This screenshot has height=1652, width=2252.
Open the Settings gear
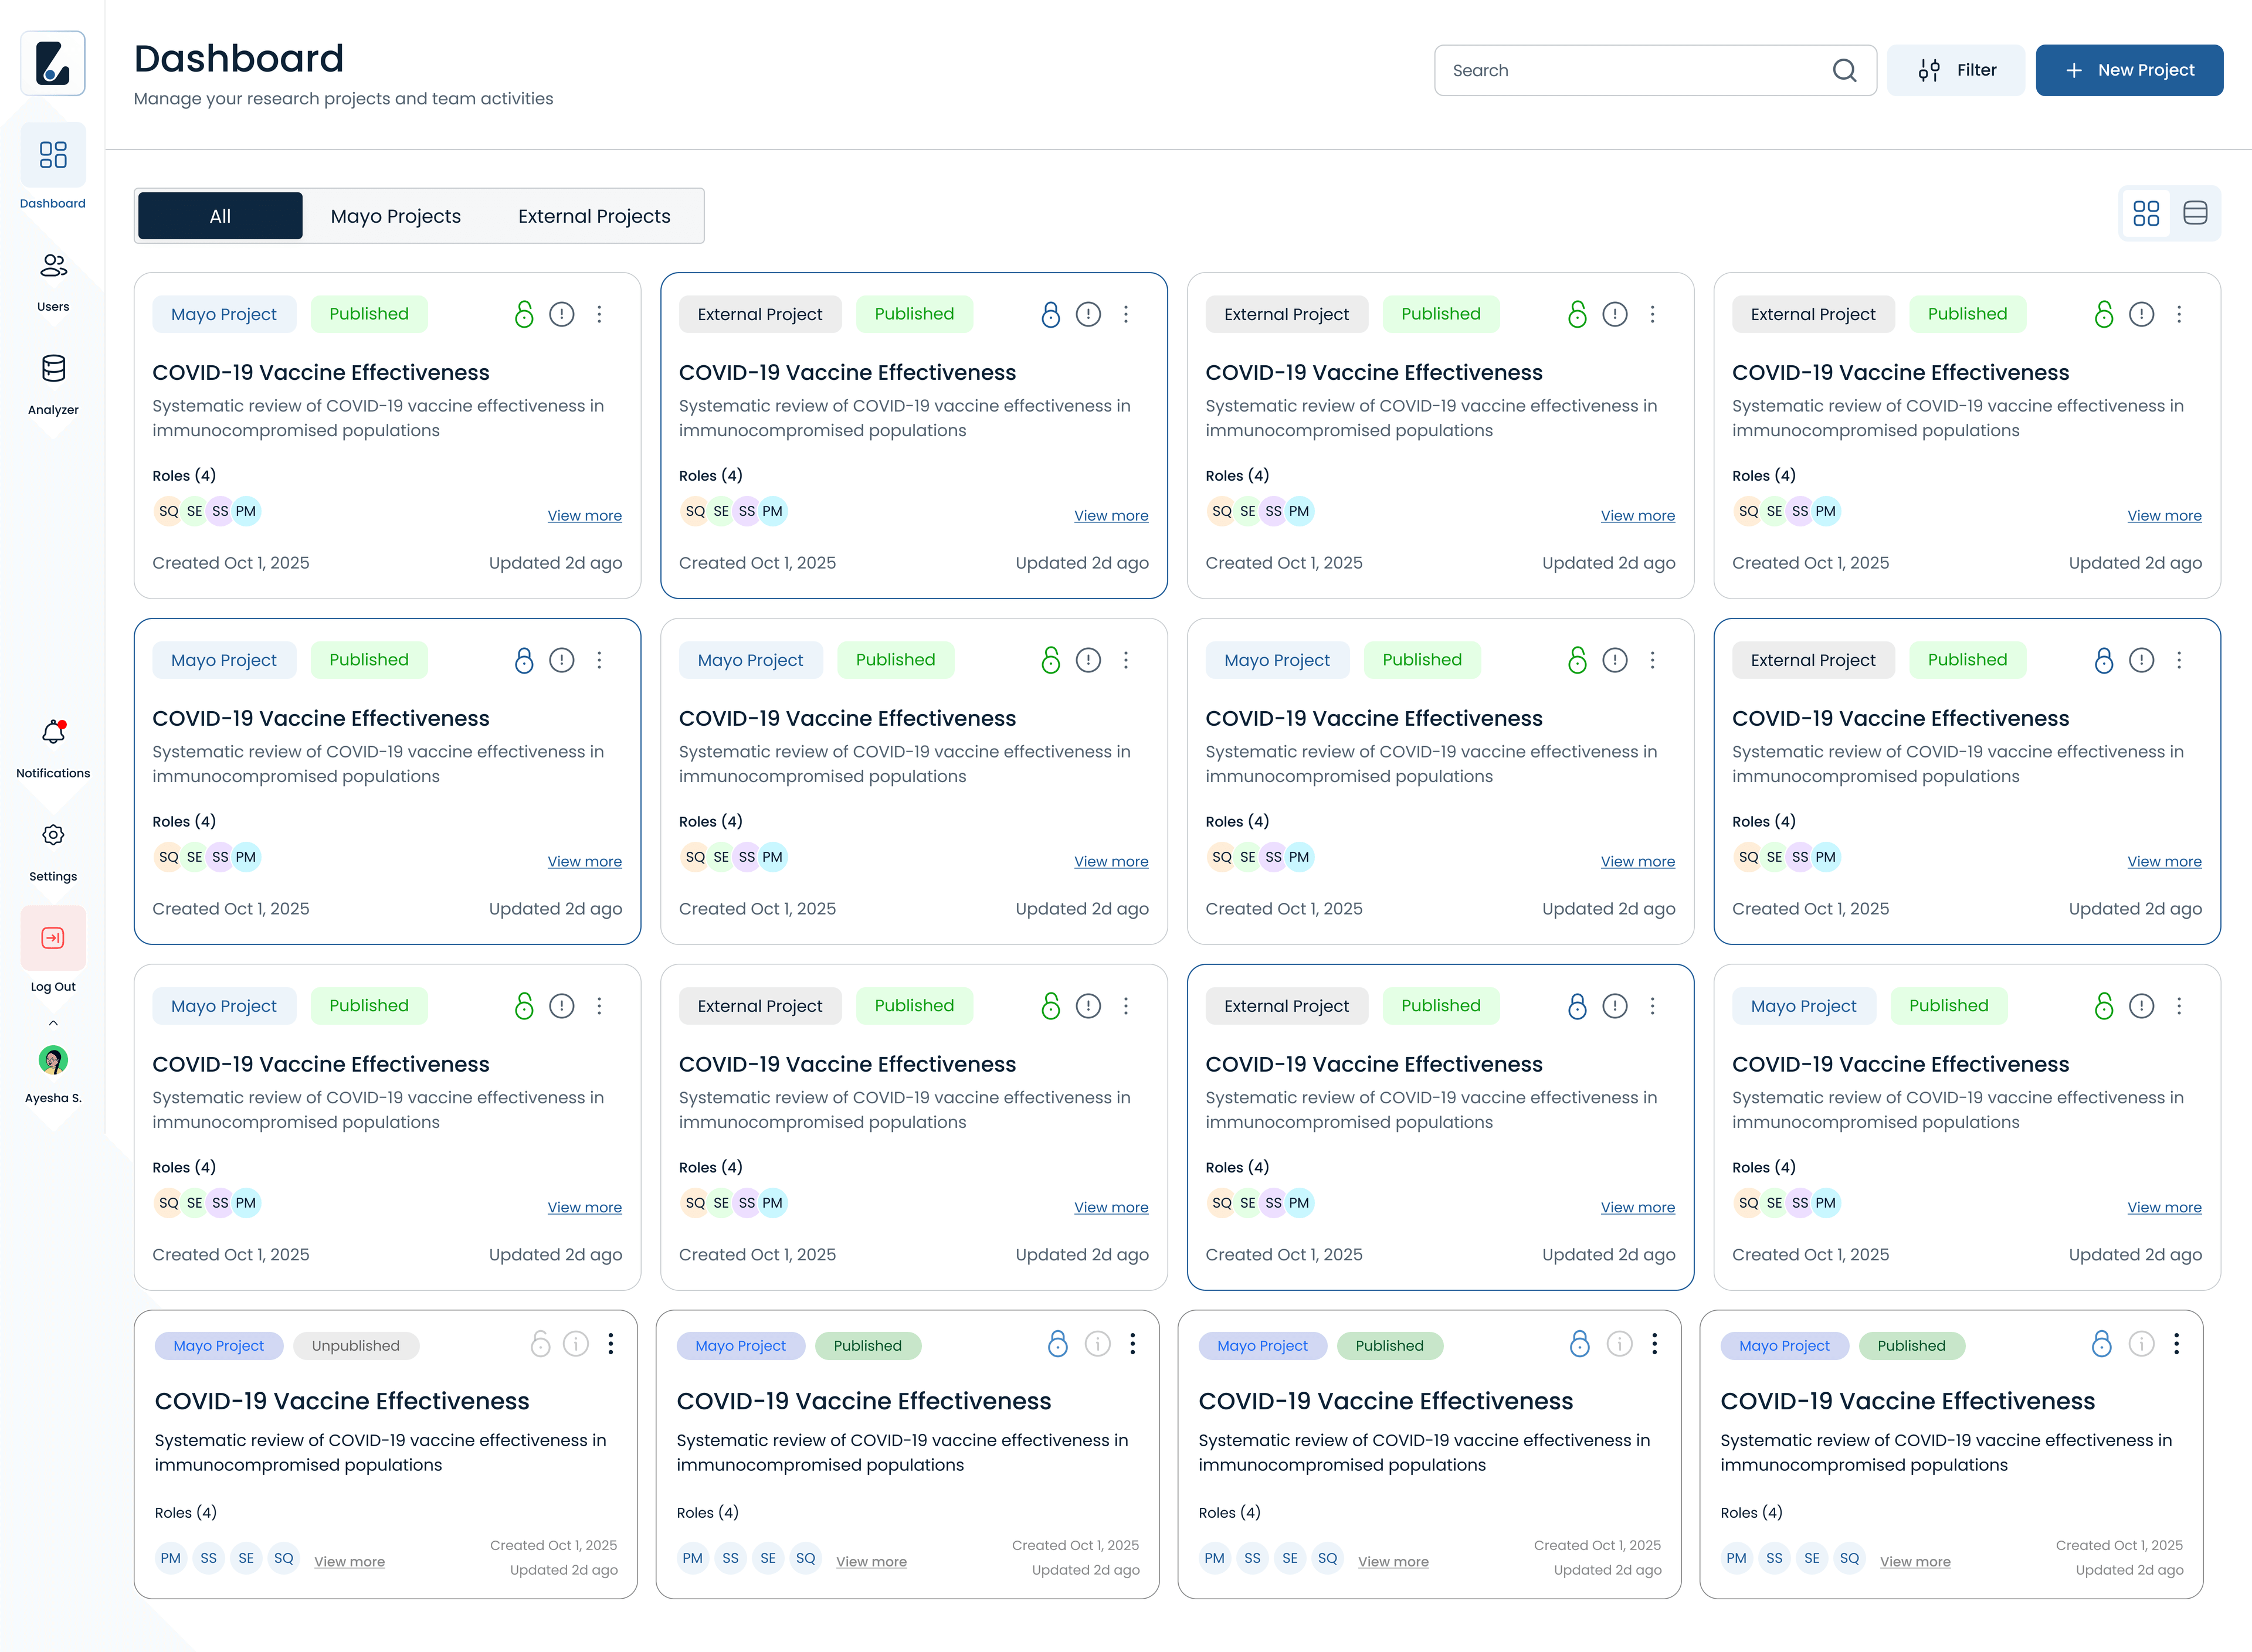tap(53, 834)
